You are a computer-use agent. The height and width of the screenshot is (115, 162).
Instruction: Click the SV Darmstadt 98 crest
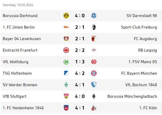point(94,16)
